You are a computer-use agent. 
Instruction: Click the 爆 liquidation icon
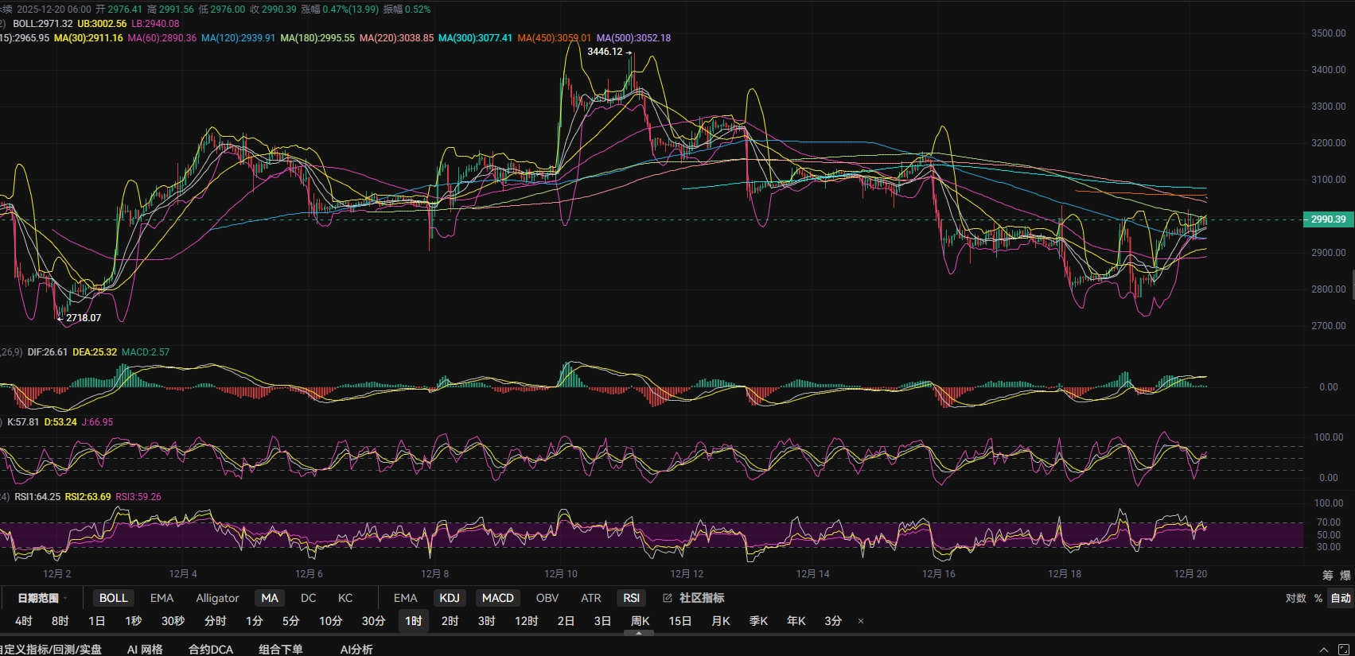[1345, 575]
